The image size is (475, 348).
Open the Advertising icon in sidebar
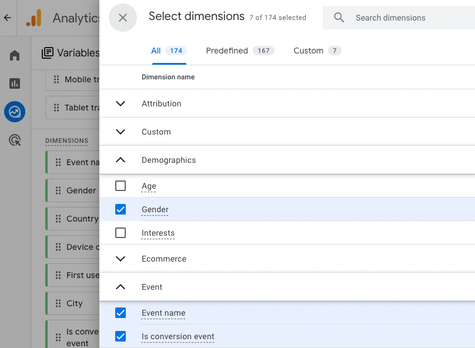click(x=15, y=140)
